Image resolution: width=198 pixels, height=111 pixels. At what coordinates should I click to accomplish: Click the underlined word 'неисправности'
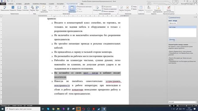click(x=62, y=85)
